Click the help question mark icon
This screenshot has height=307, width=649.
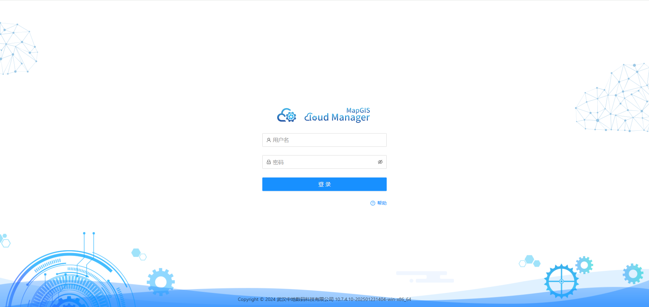tap(373, 203)
